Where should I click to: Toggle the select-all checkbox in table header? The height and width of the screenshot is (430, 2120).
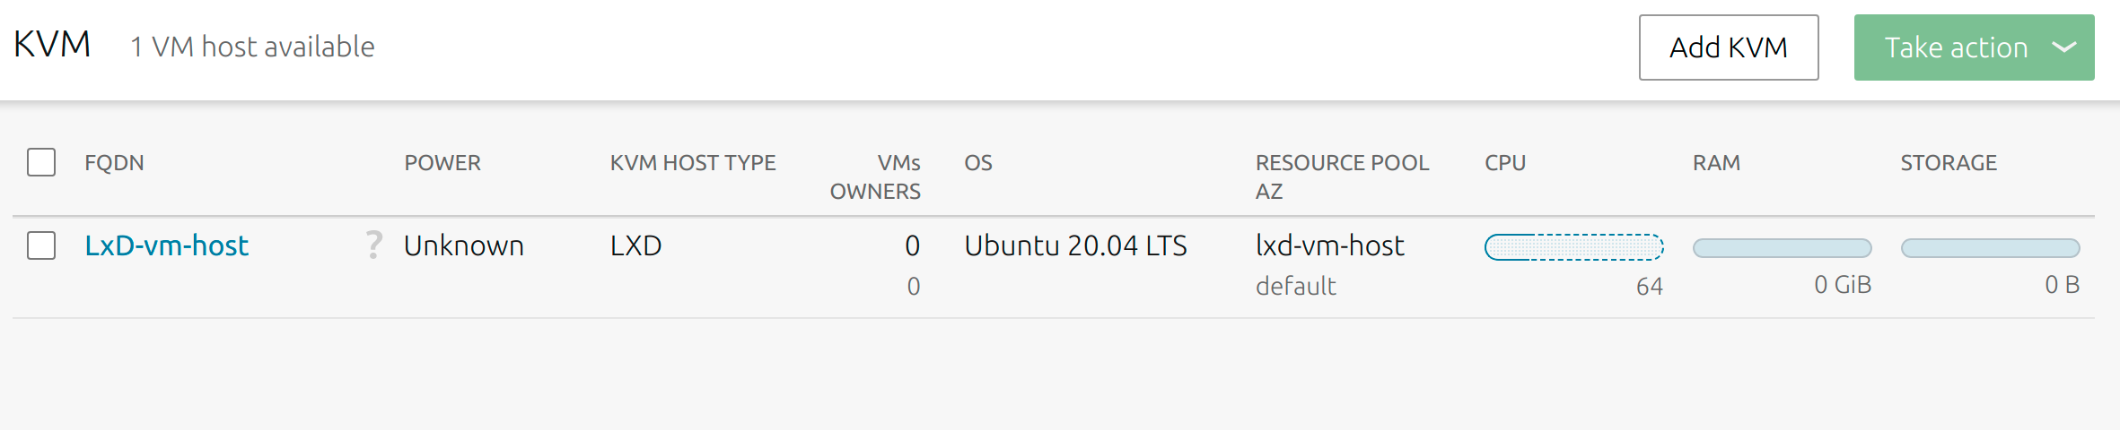tap(41, 162)
